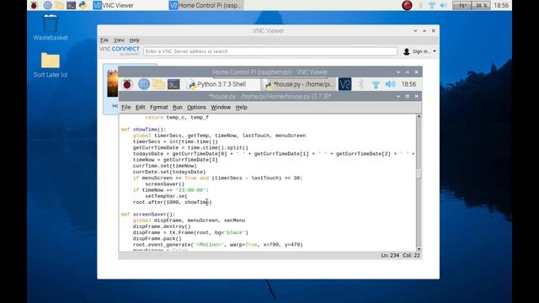This screenshot has height=303, width=539.
Task: Open the Raspberry Pi menu on the outer taskbar
Action: tap(34, 5)
